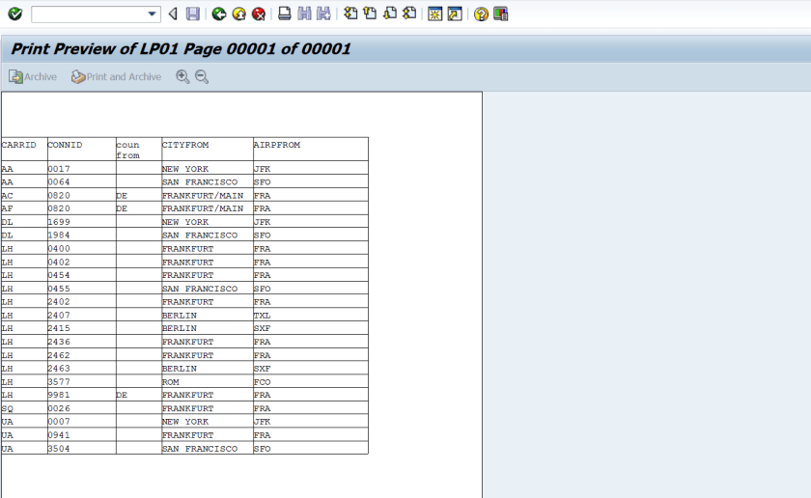Screen dimensions: 811x498
Task: Select connection number 3504
Action: 59,449
